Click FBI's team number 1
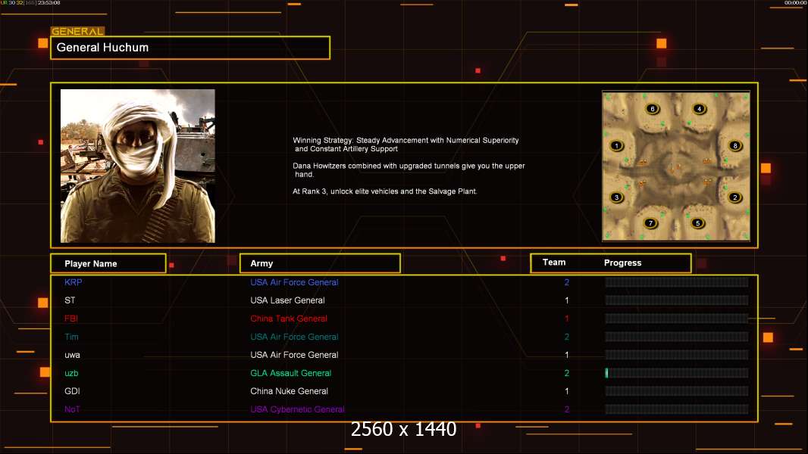The width and height of the screenshot is (808, 454). (567, 319)
